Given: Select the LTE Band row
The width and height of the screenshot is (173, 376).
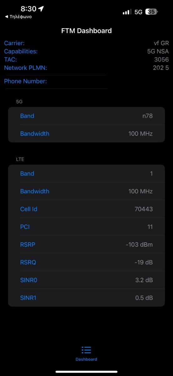Looking at the screenshot, I should click(x=86, y=174).
